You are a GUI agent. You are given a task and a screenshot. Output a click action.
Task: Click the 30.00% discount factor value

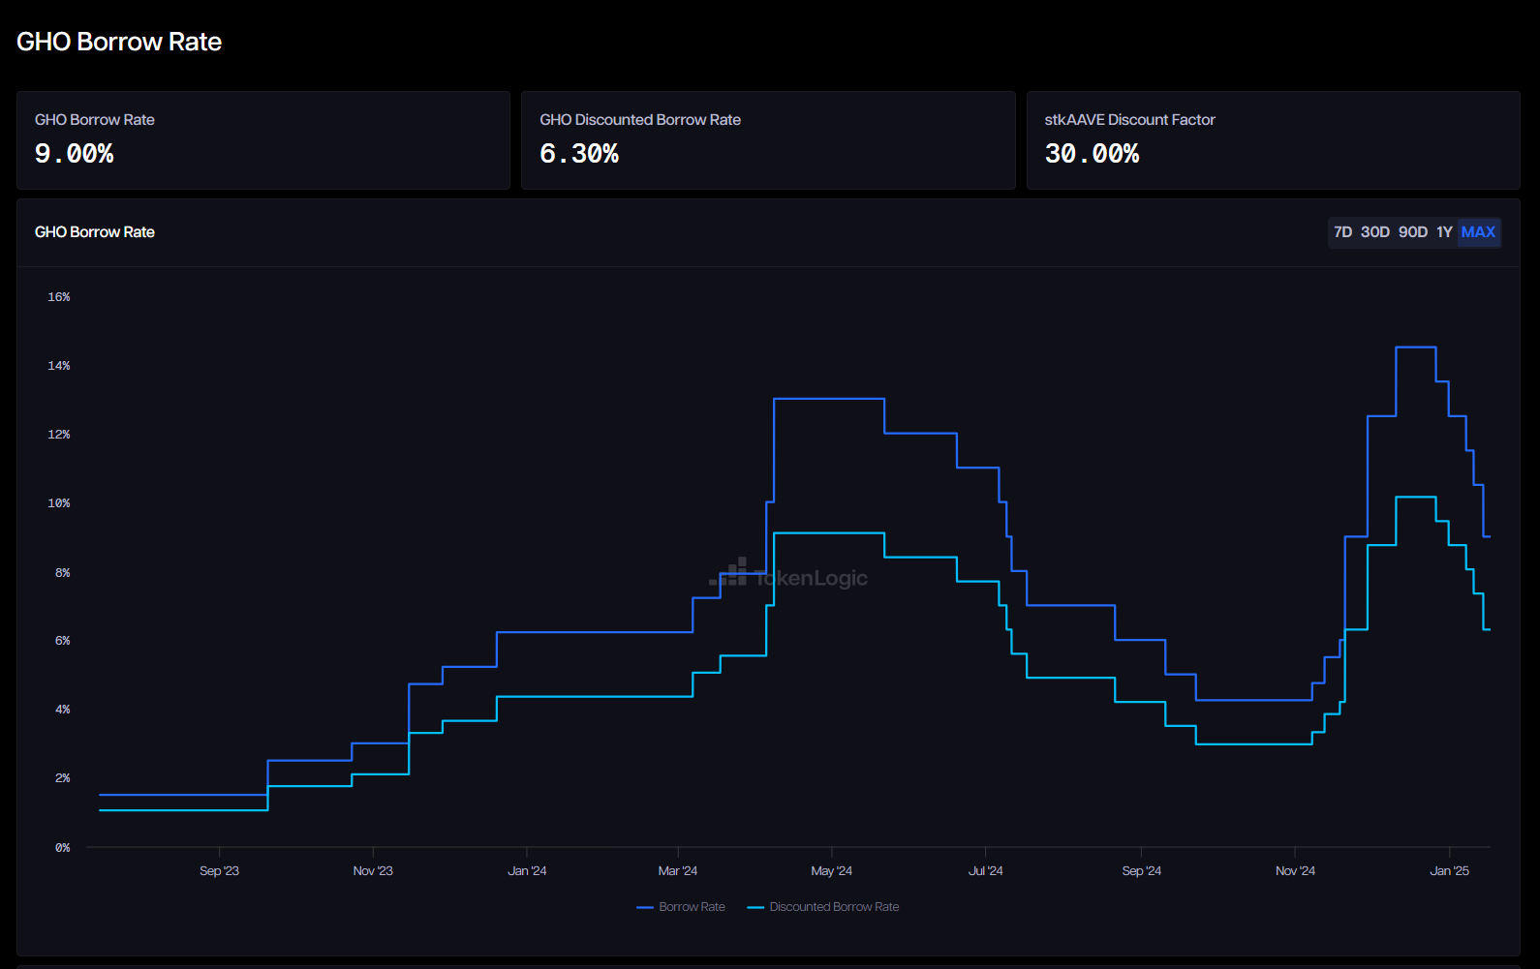click(1092, 154)
